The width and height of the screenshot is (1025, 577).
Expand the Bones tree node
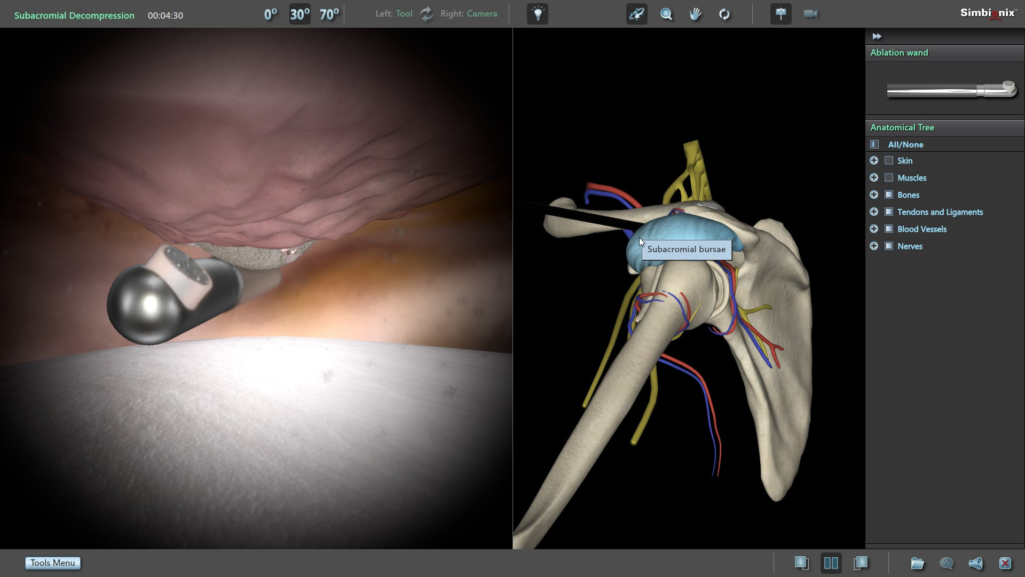pyautogui.click(x=874, y=195)
